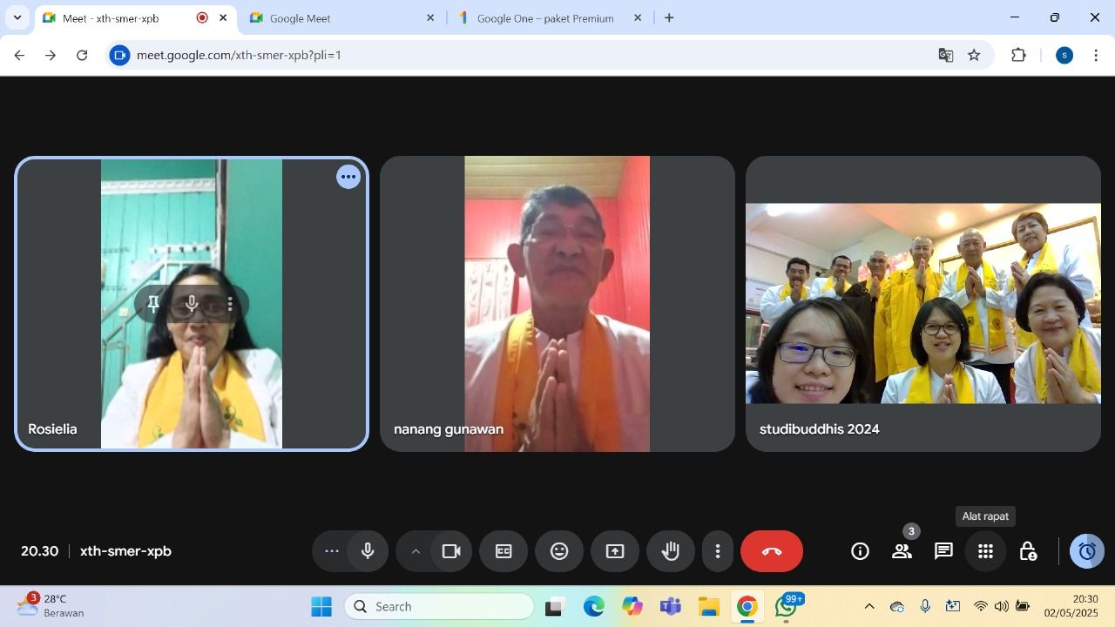1115x627 pixels.
Task: Open the participants people panel
Action: pyautogui.click(x=902, y=551)
